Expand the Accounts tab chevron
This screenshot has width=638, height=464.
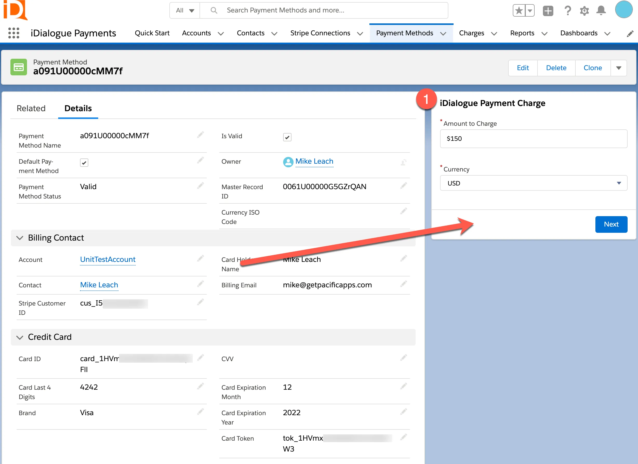pyautogui.click(x=221, y=34)
